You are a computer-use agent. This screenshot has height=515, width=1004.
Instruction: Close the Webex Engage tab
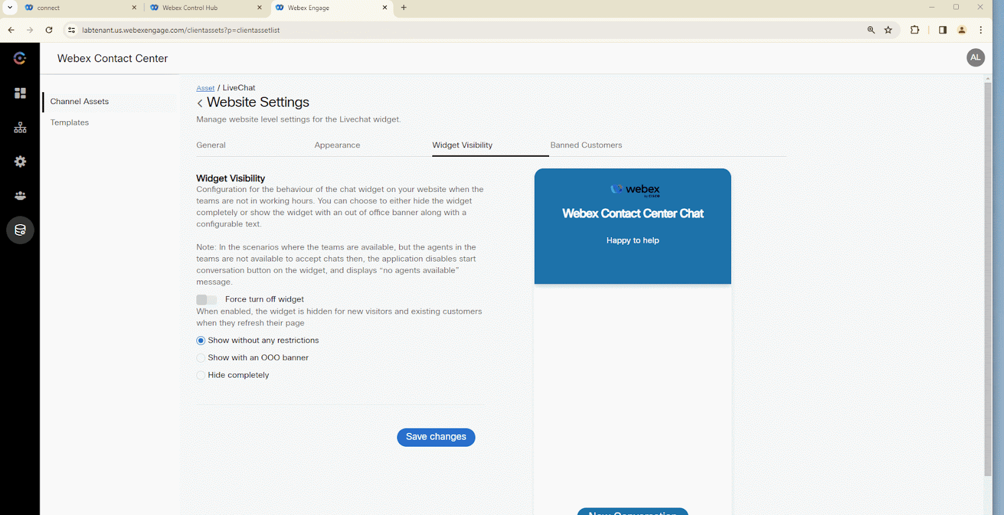[385, 8]
